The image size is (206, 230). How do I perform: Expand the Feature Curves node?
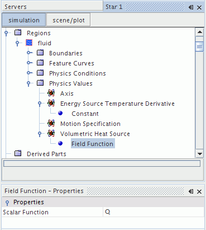[28, 63]
